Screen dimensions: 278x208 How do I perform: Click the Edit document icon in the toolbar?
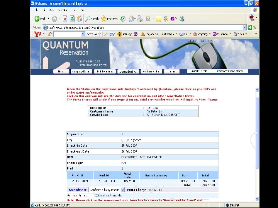coord(148,18)
